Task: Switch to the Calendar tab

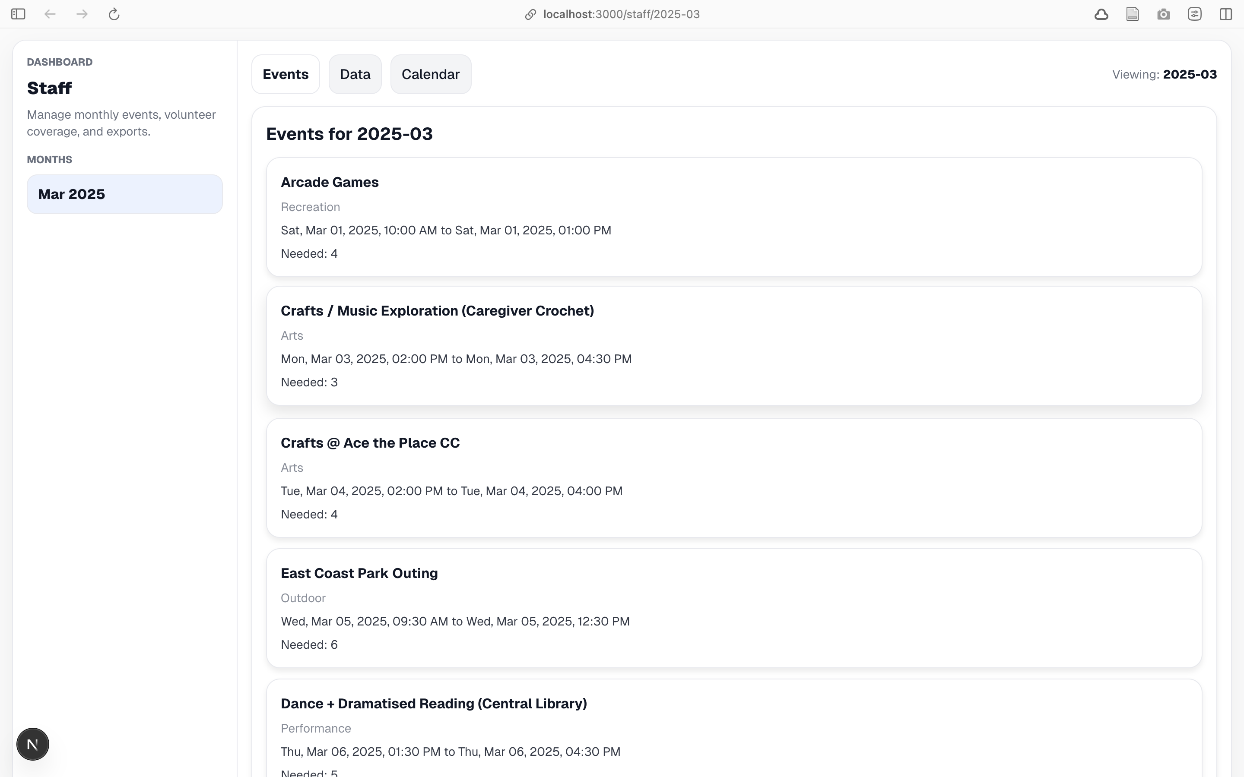Action: pos(430,75)
